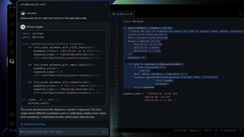This screenshot has width=244, height=137.
Task: Switch to the module.py editor tab
Action: point(123,14)
